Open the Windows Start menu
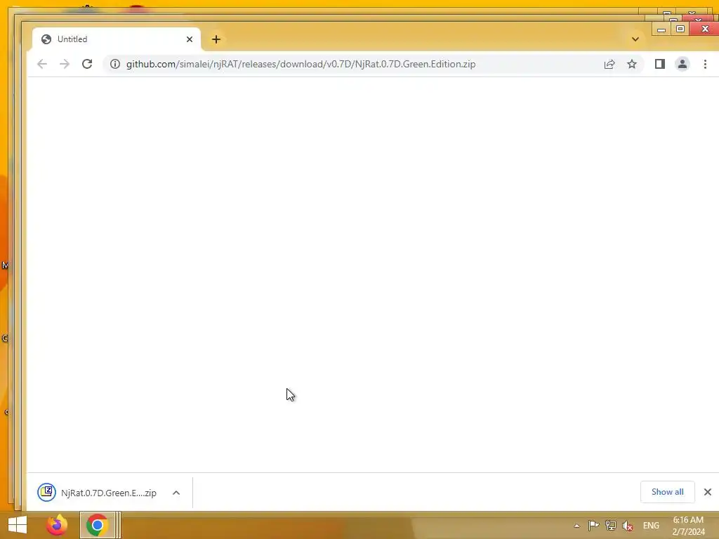This screenshot has width=719, height=539. click(x=18, y=525)
